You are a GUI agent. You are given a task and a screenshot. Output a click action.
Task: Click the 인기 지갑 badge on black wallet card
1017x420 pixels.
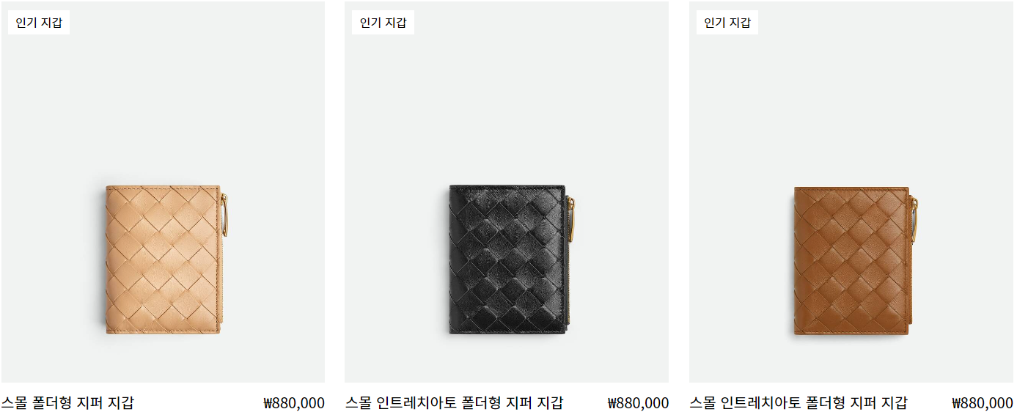[383, 23]
